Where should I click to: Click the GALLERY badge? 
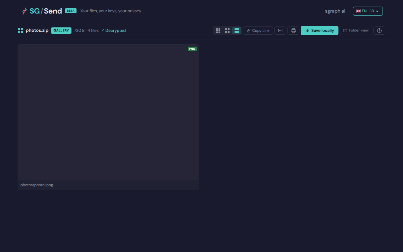tap(61, 31)
